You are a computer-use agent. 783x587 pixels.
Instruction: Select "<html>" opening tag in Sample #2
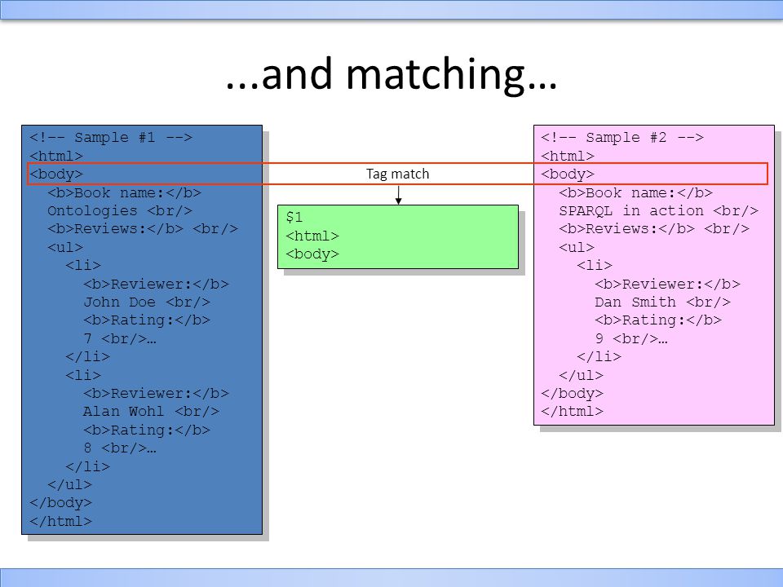pos(568,156)
